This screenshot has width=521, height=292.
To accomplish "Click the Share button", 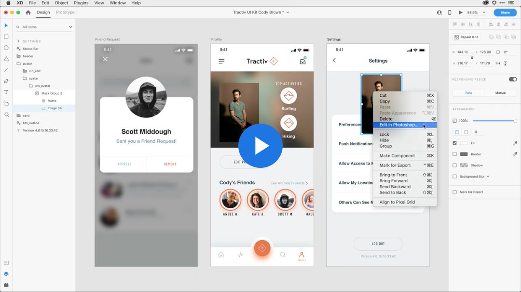I will pos(505,12).
